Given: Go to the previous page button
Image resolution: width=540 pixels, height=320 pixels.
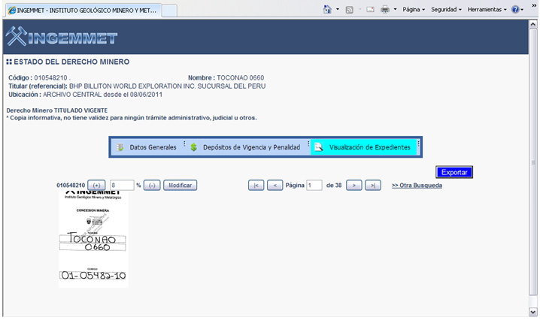Looking at the screenshot, I should click(275, 185).
